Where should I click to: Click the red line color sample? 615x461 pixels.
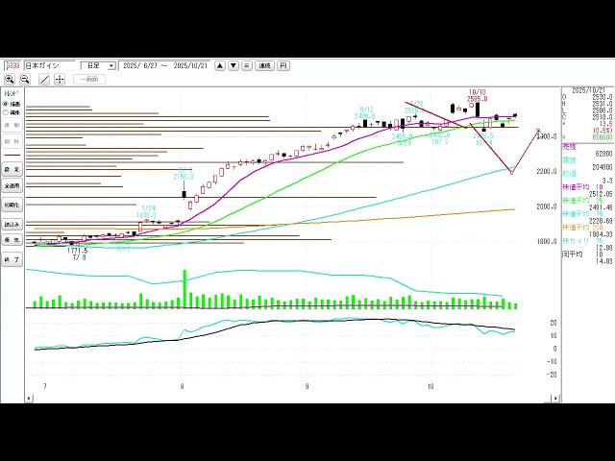coord(12,154)
